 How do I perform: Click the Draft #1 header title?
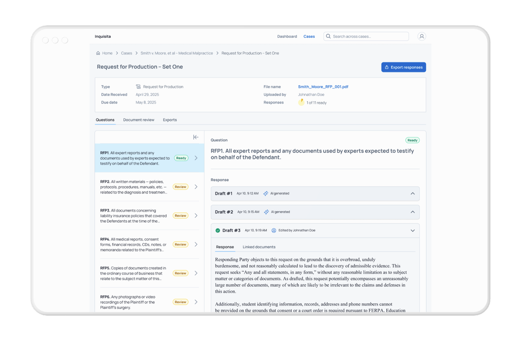coord(223,193)
